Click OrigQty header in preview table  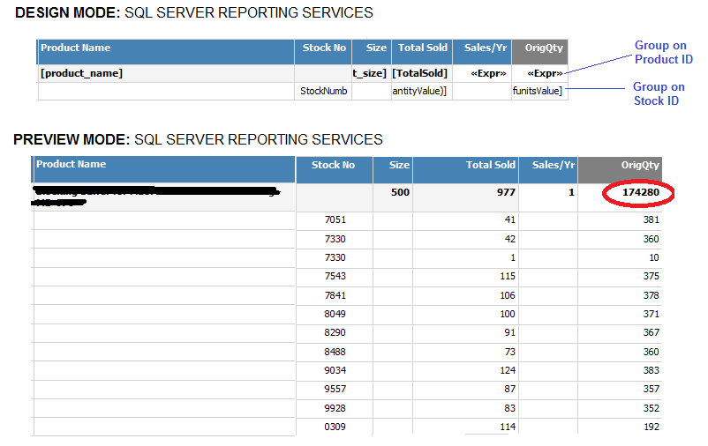tap(620, 169)
